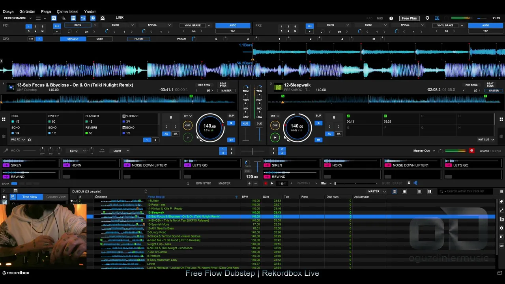The image size is (505, 284).
Task: Toggle the recording panel icon
Action: (x=93, y=18)
